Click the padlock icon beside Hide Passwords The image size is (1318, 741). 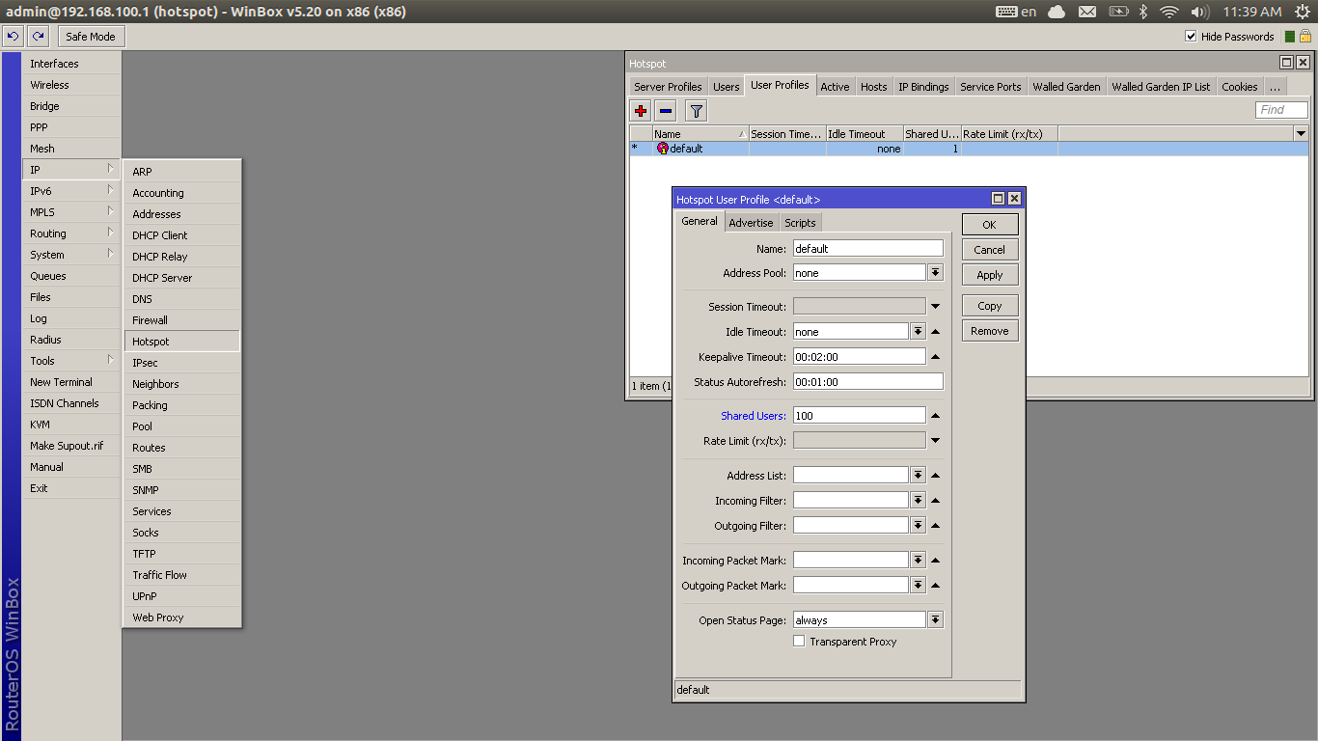click(x=1304, y=37)
